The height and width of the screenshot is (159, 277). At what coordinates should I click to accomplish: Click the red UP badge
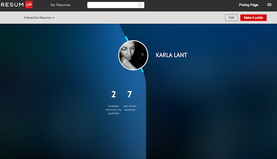coord(29,5)
